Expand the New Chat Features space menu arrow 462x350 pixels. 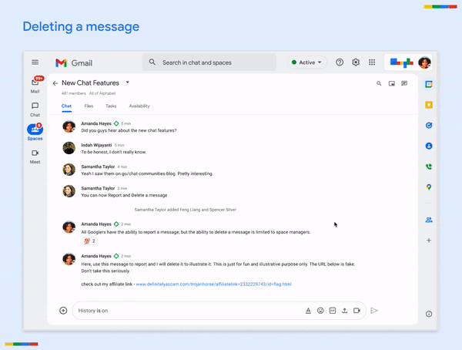(127, 82)
